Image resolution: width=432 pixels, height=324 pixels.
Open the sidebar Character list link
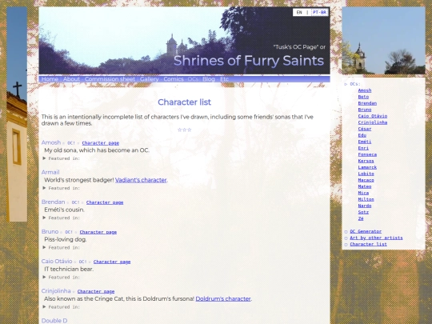(368, 244)
